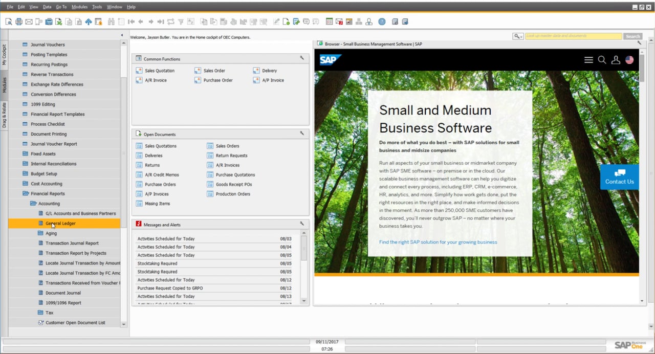Click the SAP site user account icon

(616, 60)
